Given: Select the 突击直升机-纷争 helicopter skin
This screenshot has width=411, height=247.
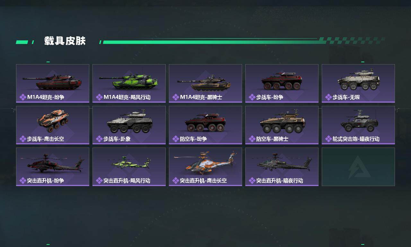Looking at the screenshot, I should (x=53, y=167).
